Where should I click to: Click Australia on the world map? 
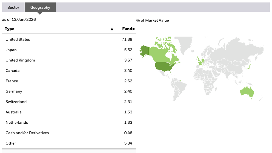point(247,92)
